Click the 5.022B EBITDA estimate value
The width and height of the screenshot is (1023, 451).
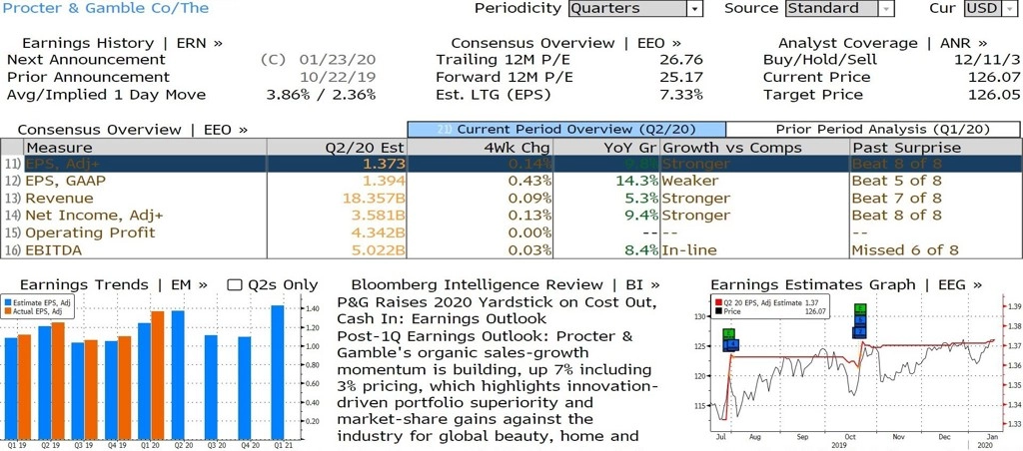379,250
